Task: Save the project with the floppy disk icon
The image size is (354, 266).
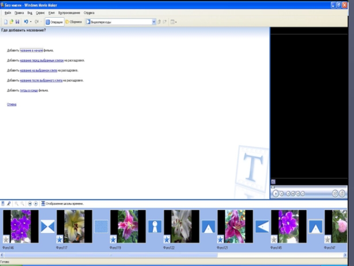Action: [x=17, y=22]
